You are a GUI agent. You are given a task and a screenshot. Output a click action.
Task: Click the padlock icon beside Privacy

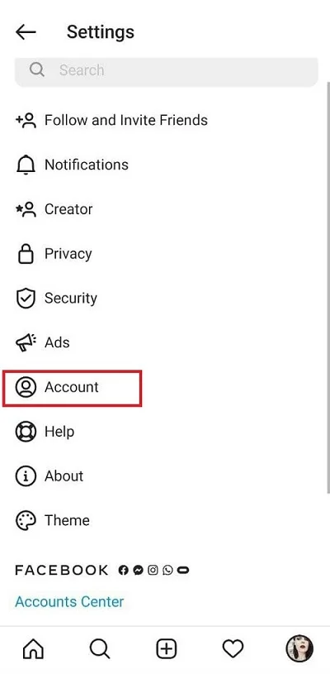[x=26, y=254]
